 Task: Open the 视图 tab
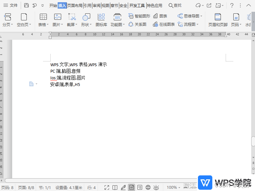pos(106,5)
